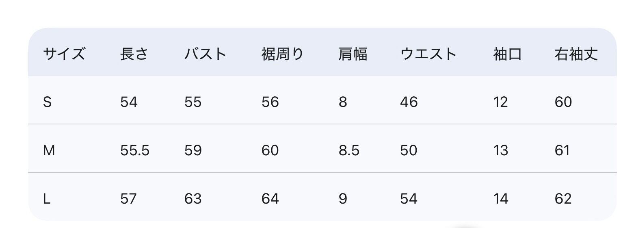Click cuff value 14 in L row
Viewport: 636px width, 228px height.
[500, 199]
